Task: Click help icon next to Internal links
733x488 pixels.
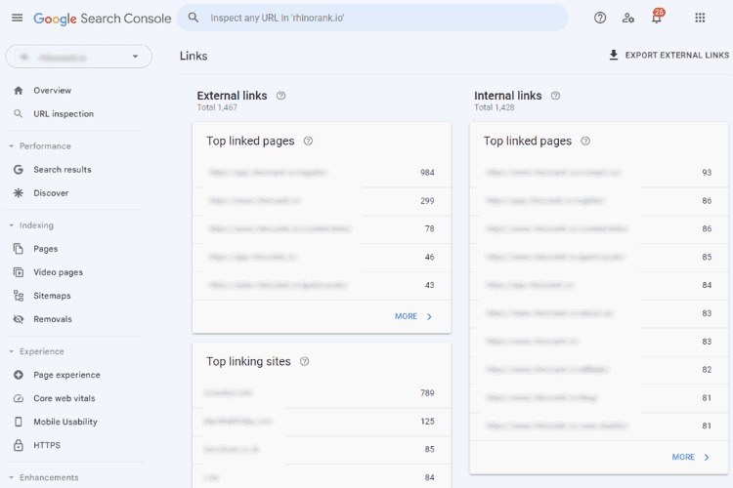Action: (x=555, y=96)
